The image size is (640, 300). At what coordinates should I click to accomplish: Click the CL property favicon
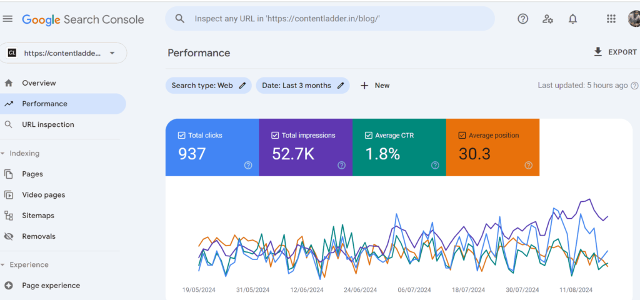coord(12,53)
